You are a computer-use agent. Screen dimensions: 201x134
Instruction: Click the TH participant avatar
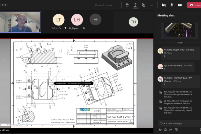coord(133,22)
